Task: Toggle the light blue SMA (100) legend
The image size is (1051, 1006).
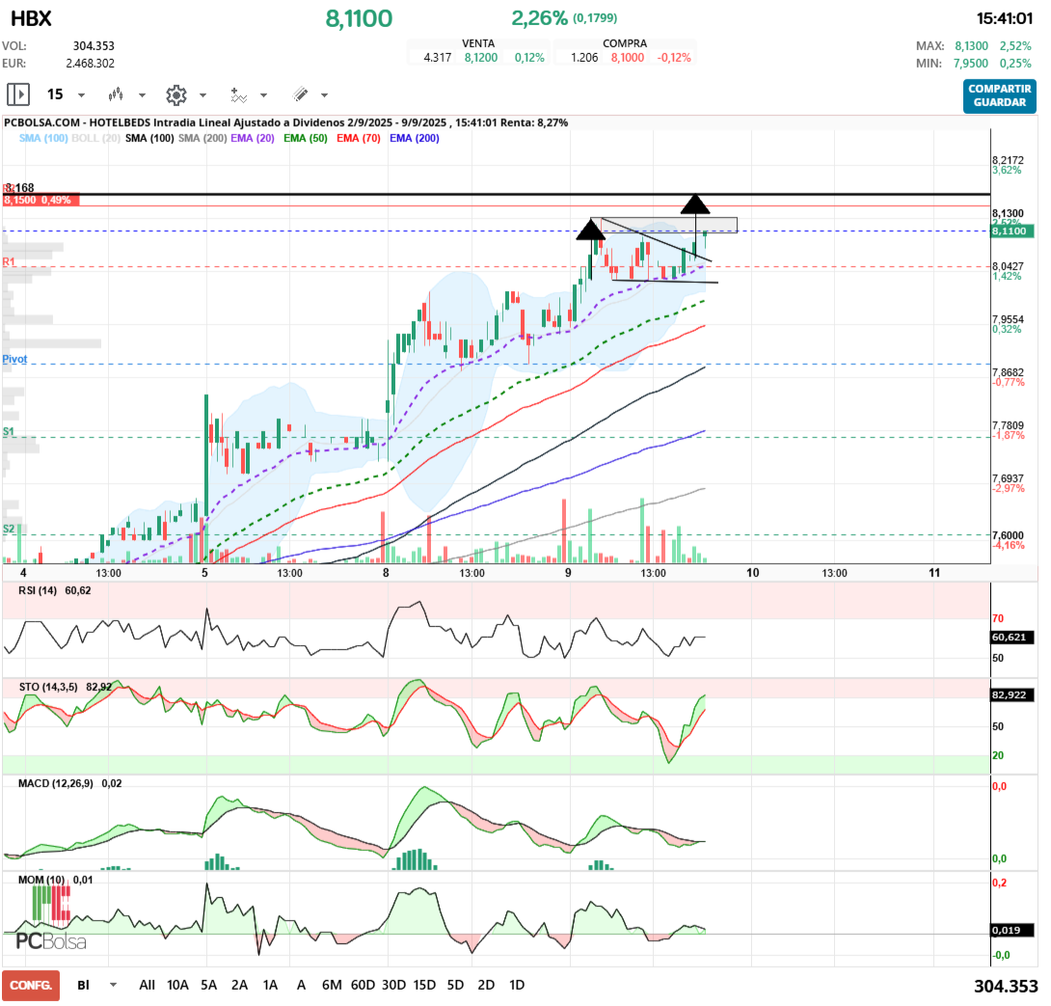Action: click(x=42, y=138)
